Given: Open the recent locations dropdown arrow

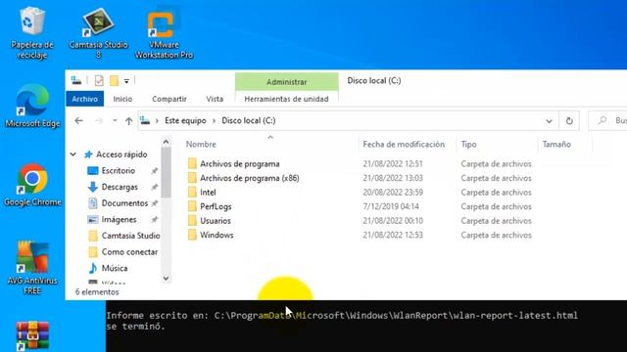Looking at the screenshot, I should click(x=115, y=120).
